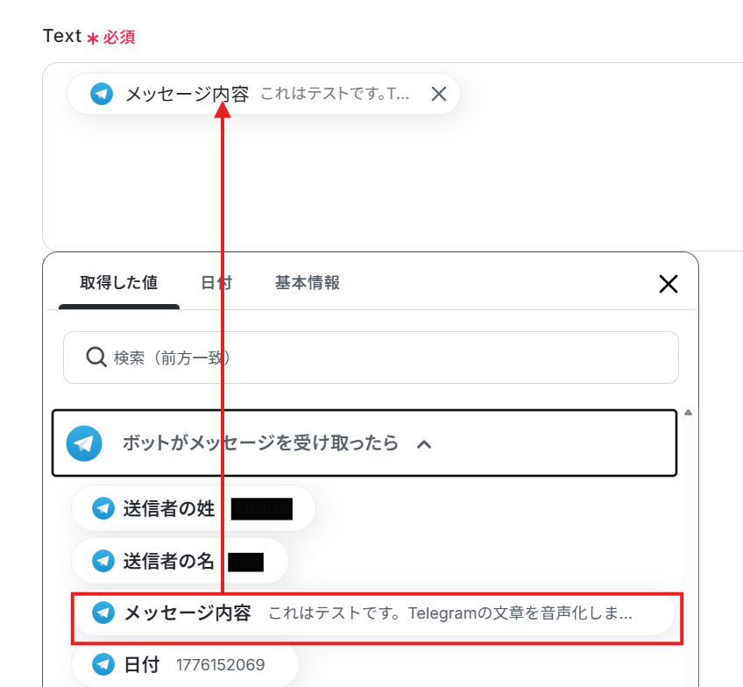Switch to the 日付 tab
This screenshot has height=687, width=743.
pyautogui.click(x=216, y=283)
